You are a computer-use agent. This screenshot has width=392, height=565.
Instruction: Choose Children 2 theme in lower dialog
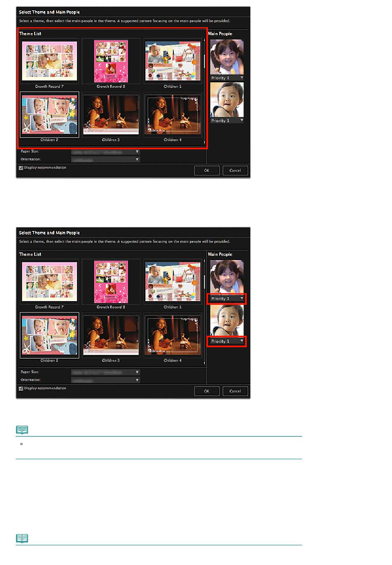[49, 336]
